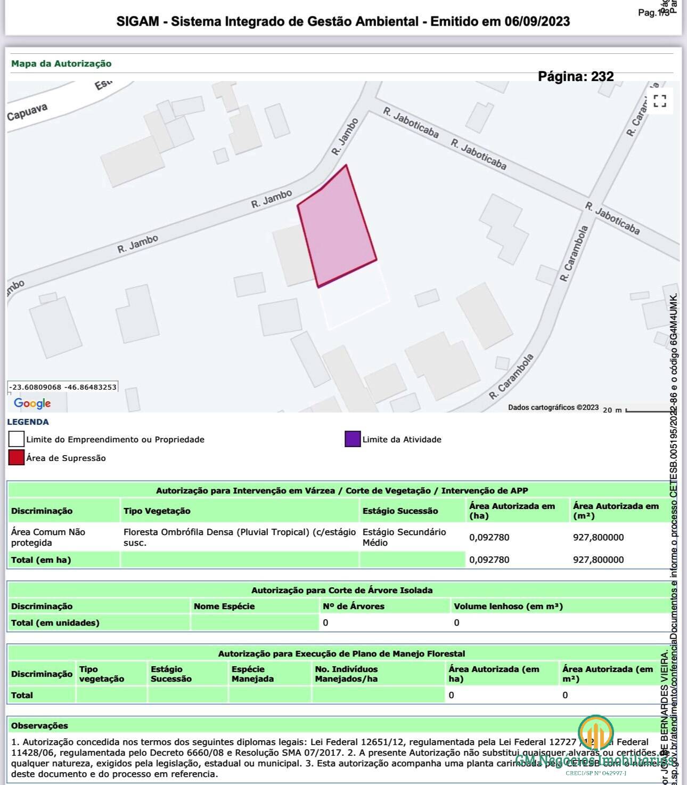
Task: Click the Google logo on map
Action: pos(32,403)
